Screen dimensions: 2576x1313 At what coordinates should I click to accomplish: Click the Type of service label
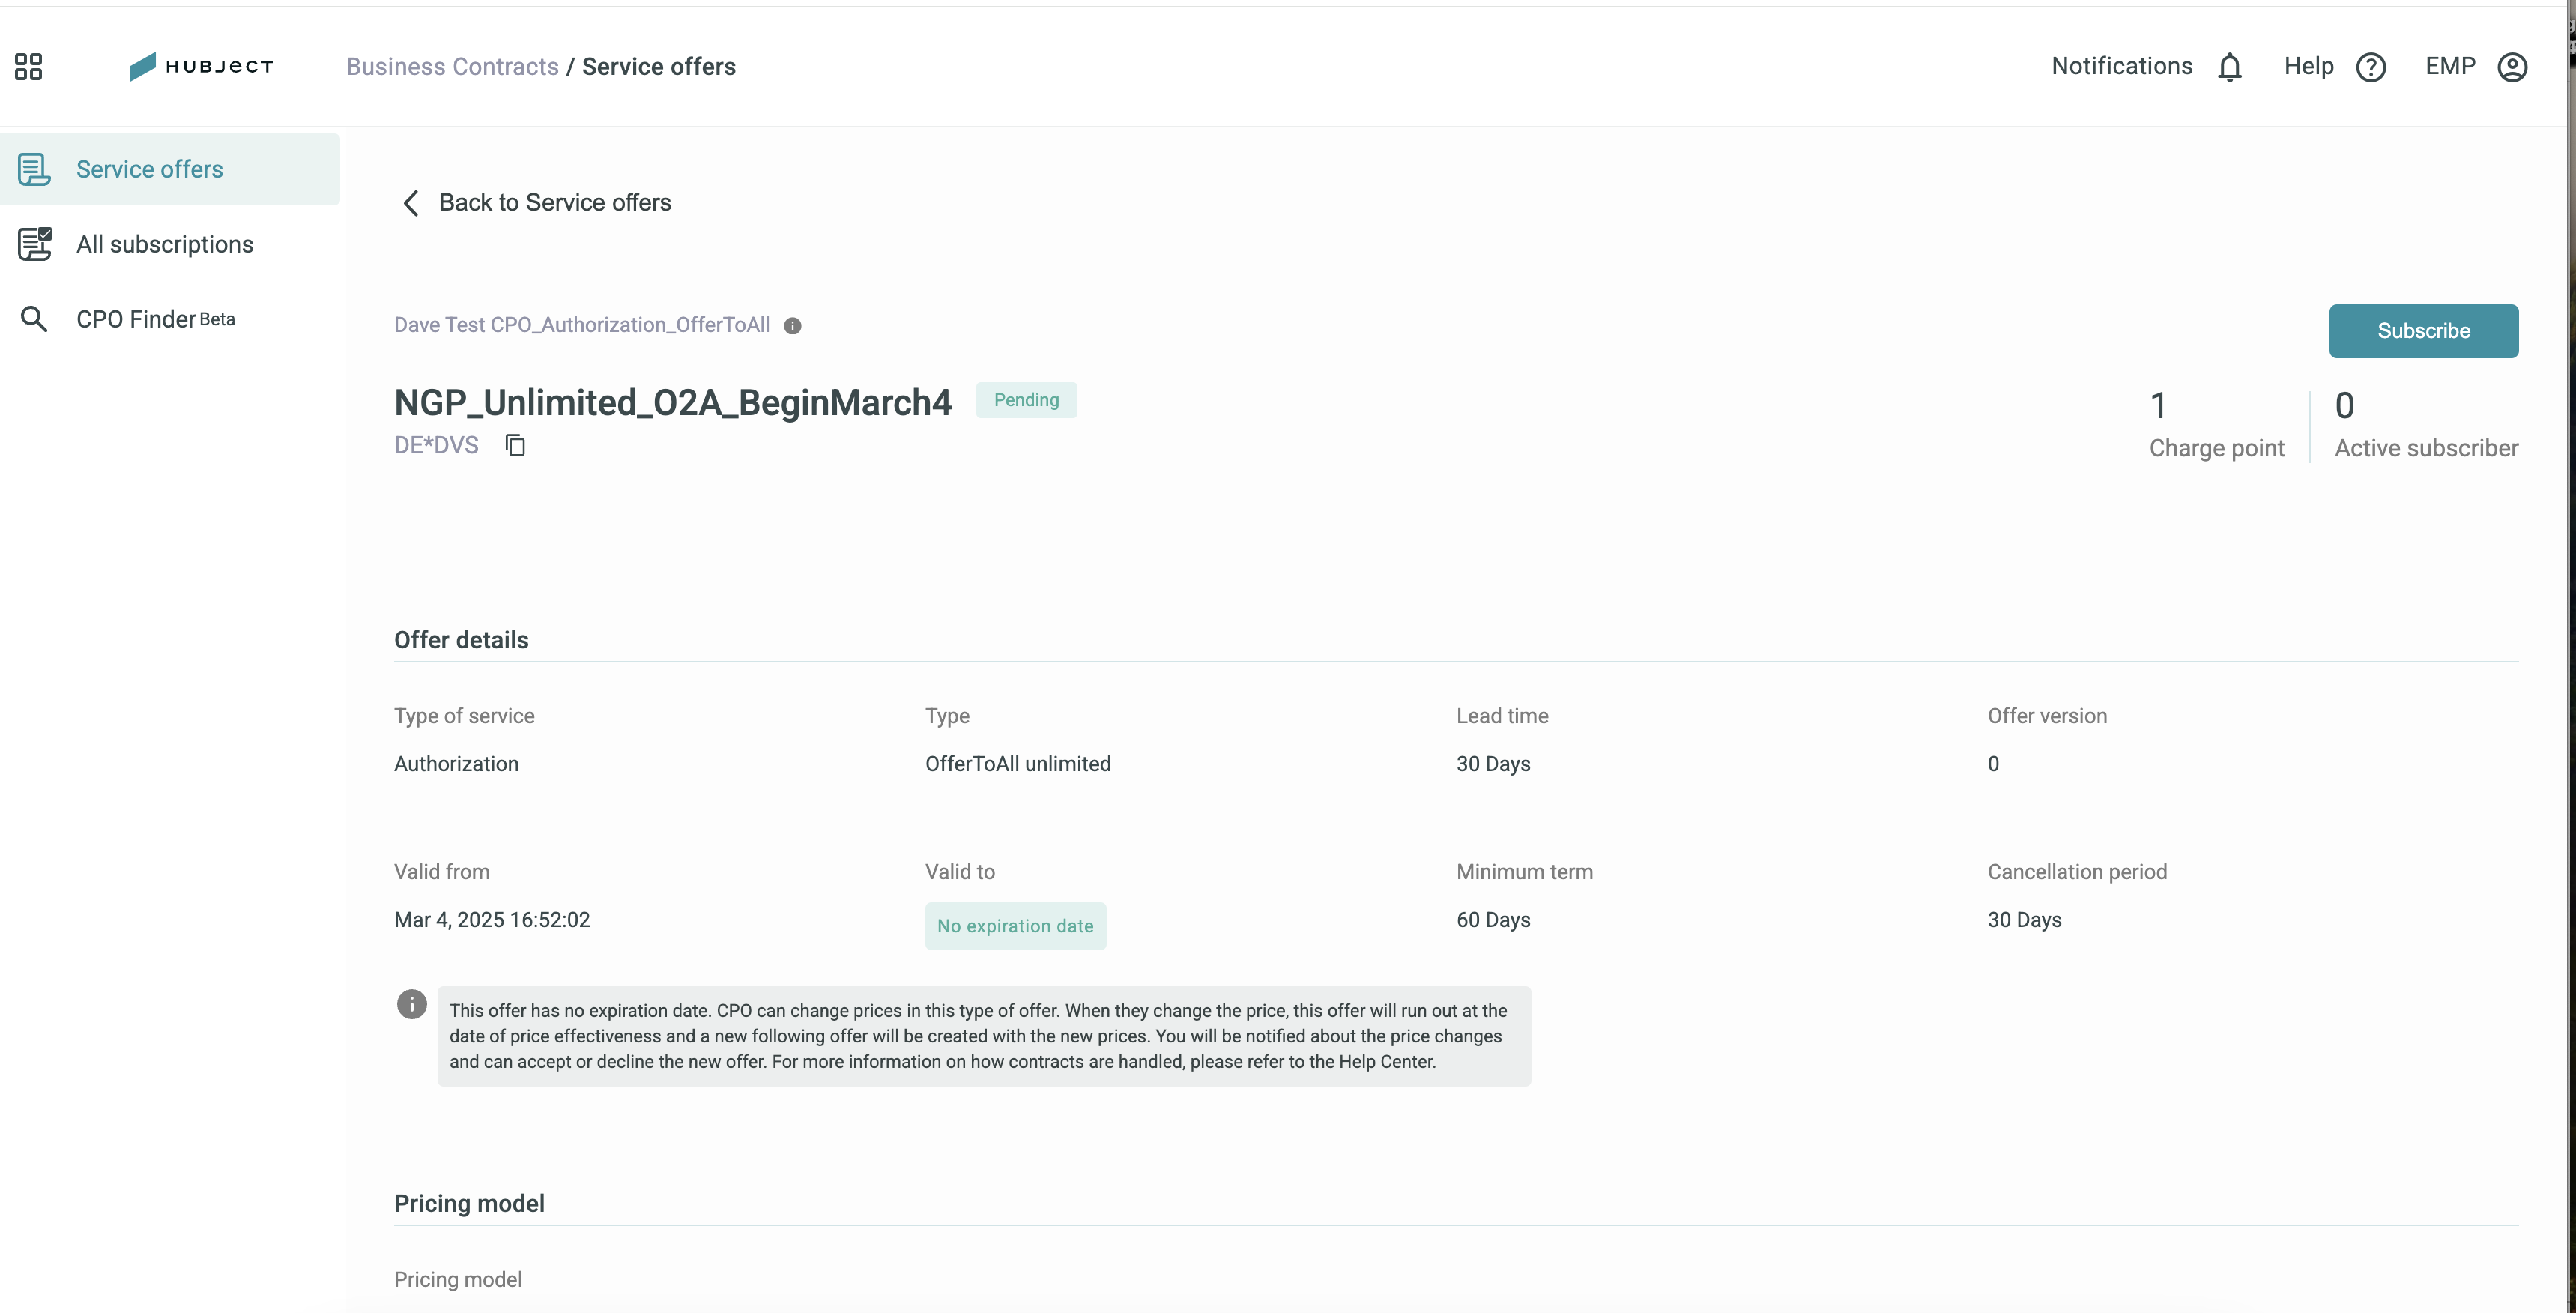(x=464, y=716)
